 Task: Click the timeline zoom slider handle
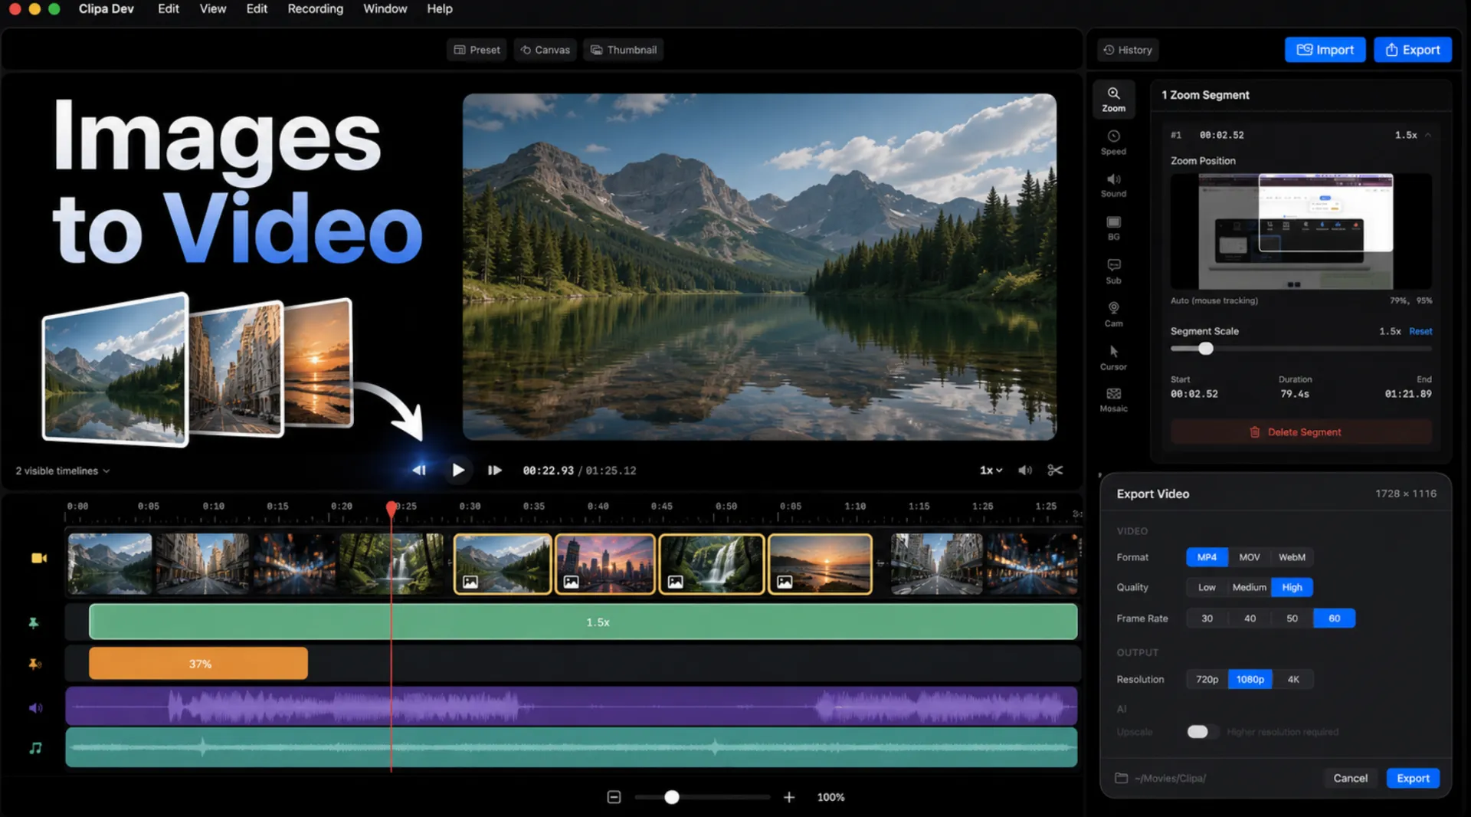point(672,797)
